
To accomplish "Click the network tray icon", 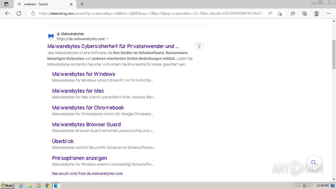I will (x=305, y=186).
